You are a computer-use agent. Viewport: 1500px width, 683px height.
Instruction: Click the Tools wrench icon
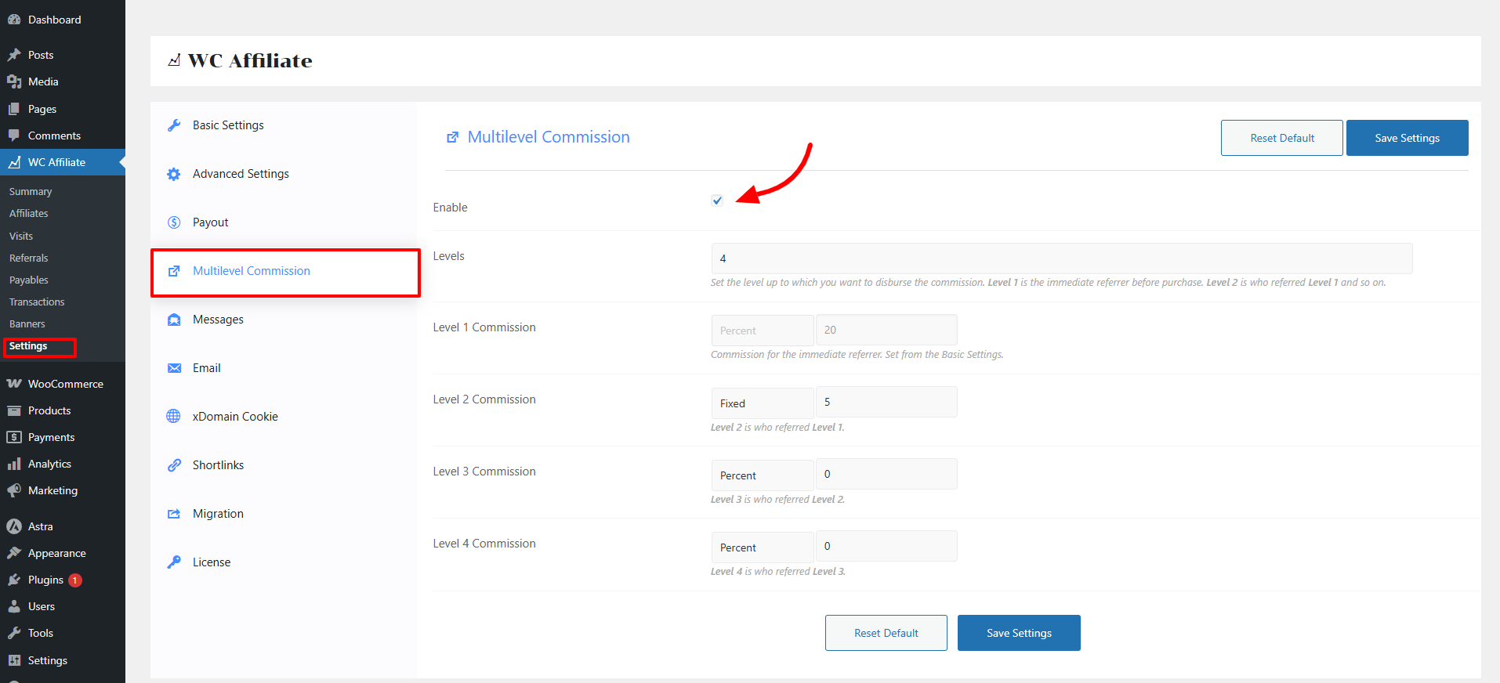click(x=14, y=633)
